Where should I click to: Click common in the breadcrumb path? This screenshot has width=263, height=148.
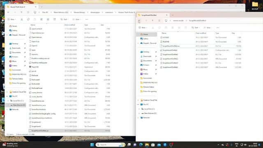click(x=109, y=12)
